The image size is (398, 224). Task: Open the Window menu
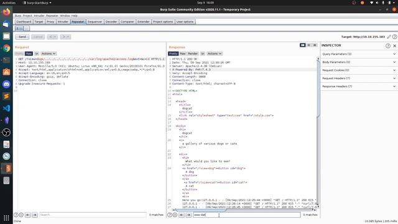click(65, 16)
